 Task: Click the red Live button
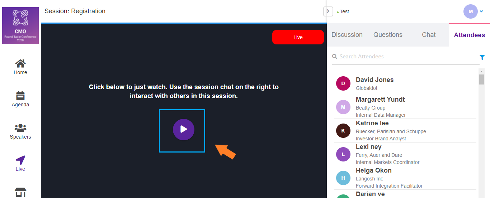pyautogui.click(x=298, y=37)
